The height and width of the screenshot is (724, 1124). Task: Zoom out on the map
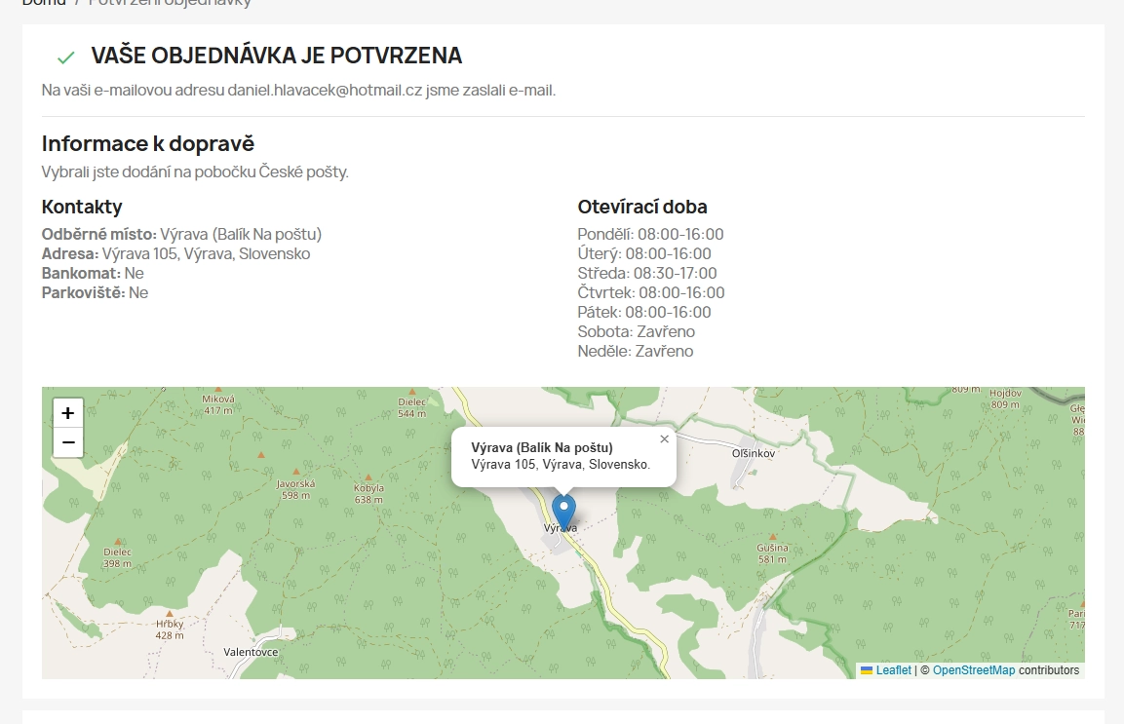(67, 442)
